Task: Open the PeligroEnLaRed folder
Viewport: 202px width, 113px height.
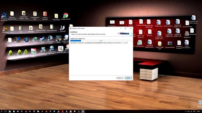Action: 41,28
